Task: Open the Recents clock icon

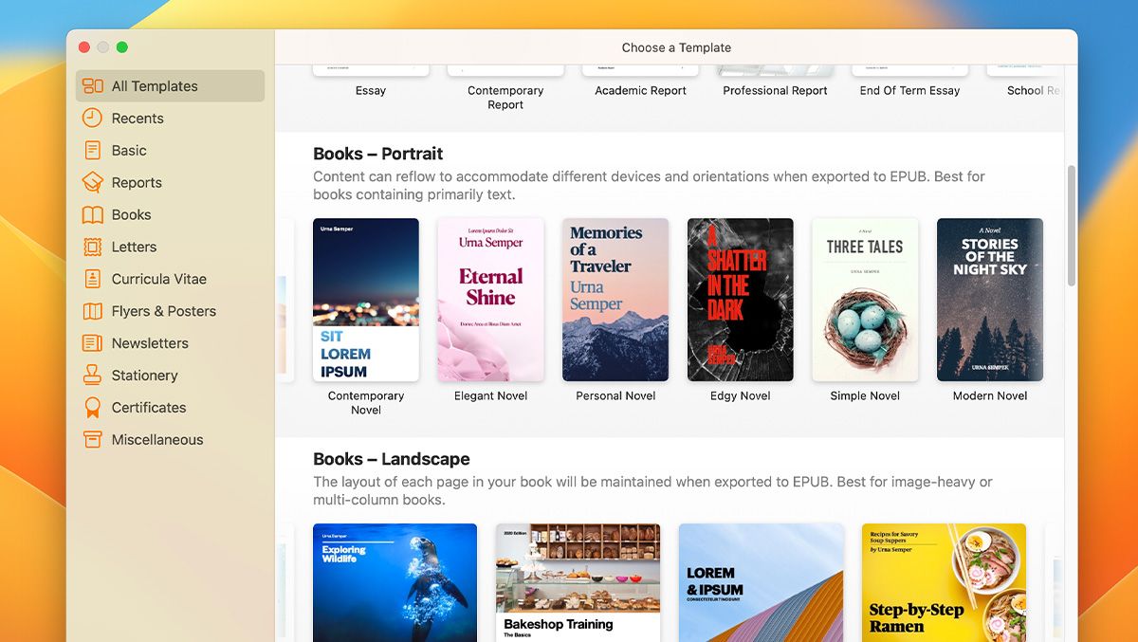Action: 92,119
